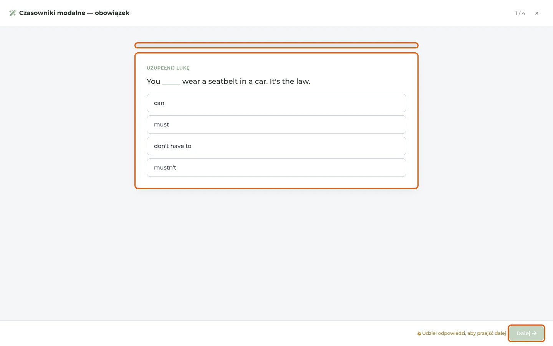This screenshot has width=553, height=346.
Task: Click the 'Udziel odpowiedzi, aby przejść dalej' hint
Action: [464, 333]
